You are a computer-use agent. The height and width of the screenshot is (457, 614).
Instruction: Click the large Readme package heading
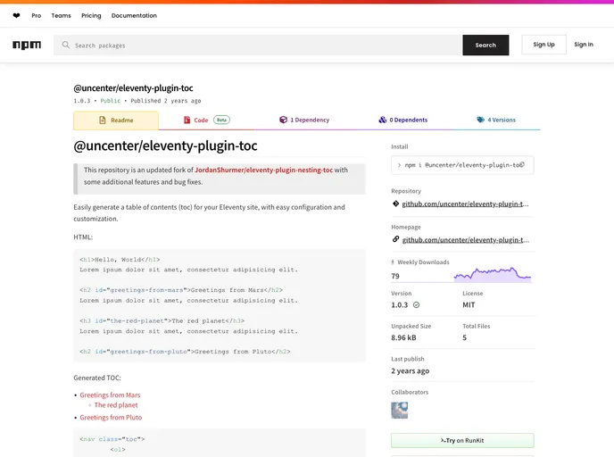point(165,145)
